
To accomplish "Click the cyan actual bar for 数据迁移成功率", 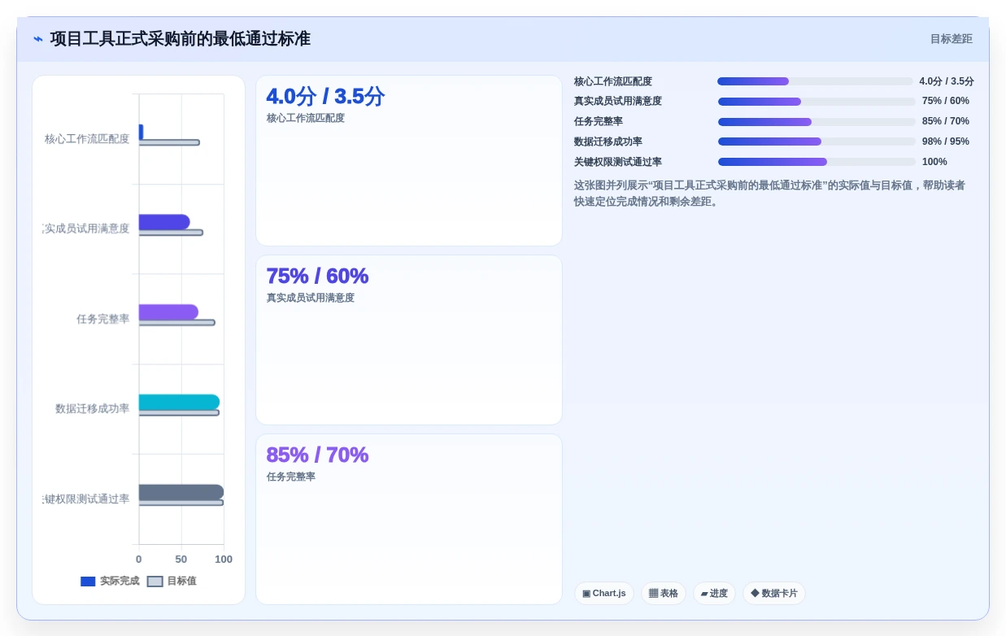I will click(179, 402).
